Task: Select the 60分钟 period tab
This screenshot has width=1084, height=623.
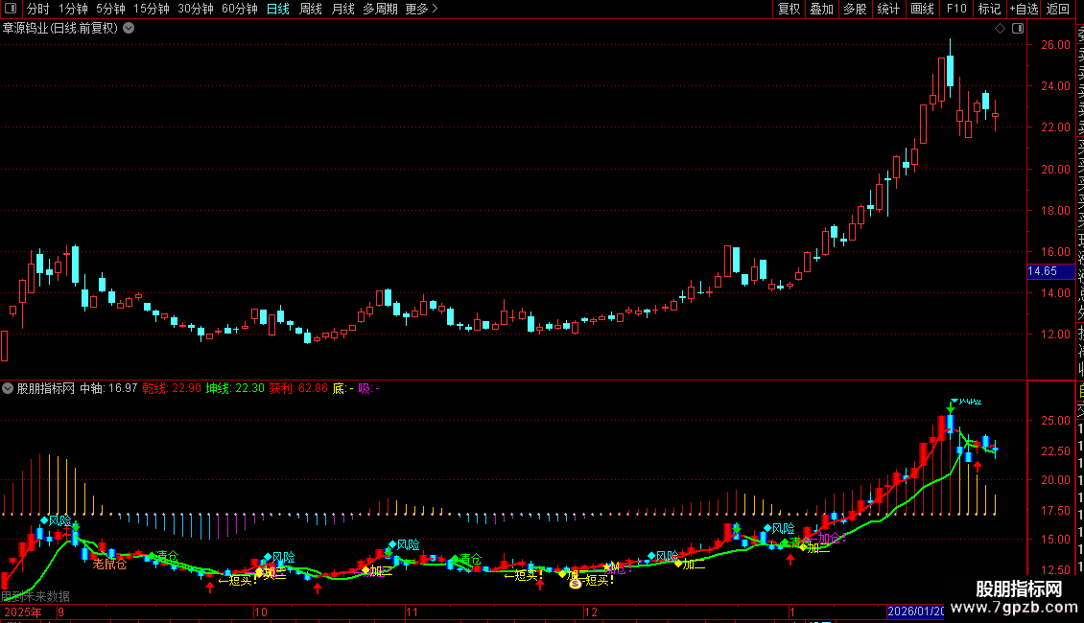Action: [239, 9]
